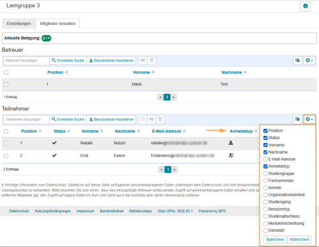Click the copy icon in Teilnehmer toolbar
Image resolution: width=319 pixels, height=247 pixels.
143,119
